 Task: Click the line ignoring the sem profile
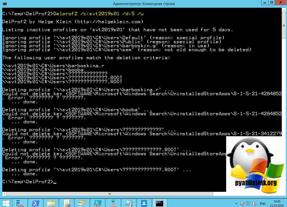tap(127, 50)
